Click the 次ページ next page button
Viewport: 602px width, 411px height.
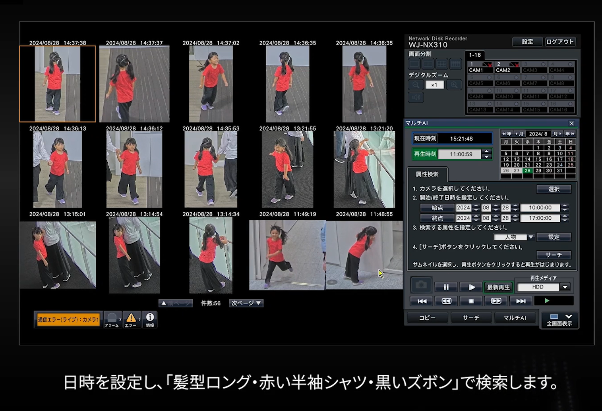[x=246, y=303]
